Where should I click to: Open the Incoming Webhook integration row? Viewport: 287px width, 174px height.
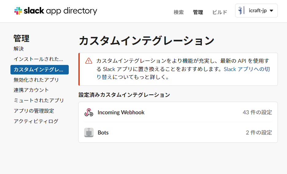point(178,112)
